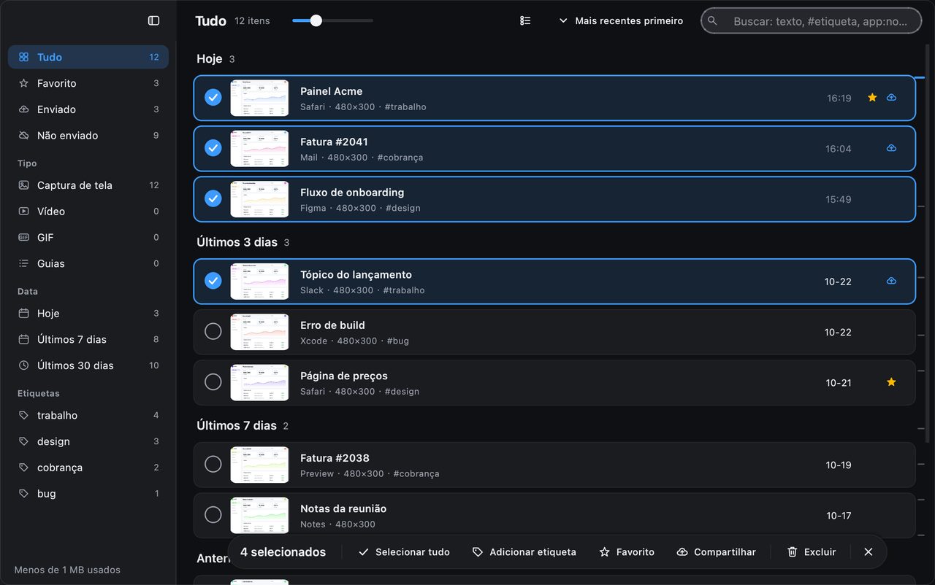The height and width of the screenshot is (585, 935).
Task: Filter by design tag
Action: pyautogui.click(x=88, y=442)
